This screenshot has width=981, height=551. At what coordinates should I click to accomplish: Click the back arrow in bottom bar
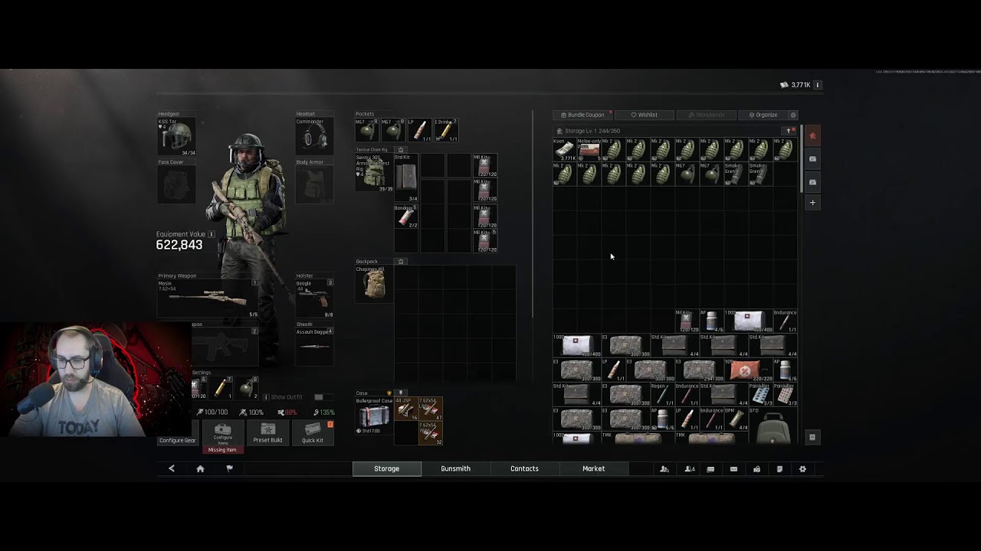click(x=172, y=469)
